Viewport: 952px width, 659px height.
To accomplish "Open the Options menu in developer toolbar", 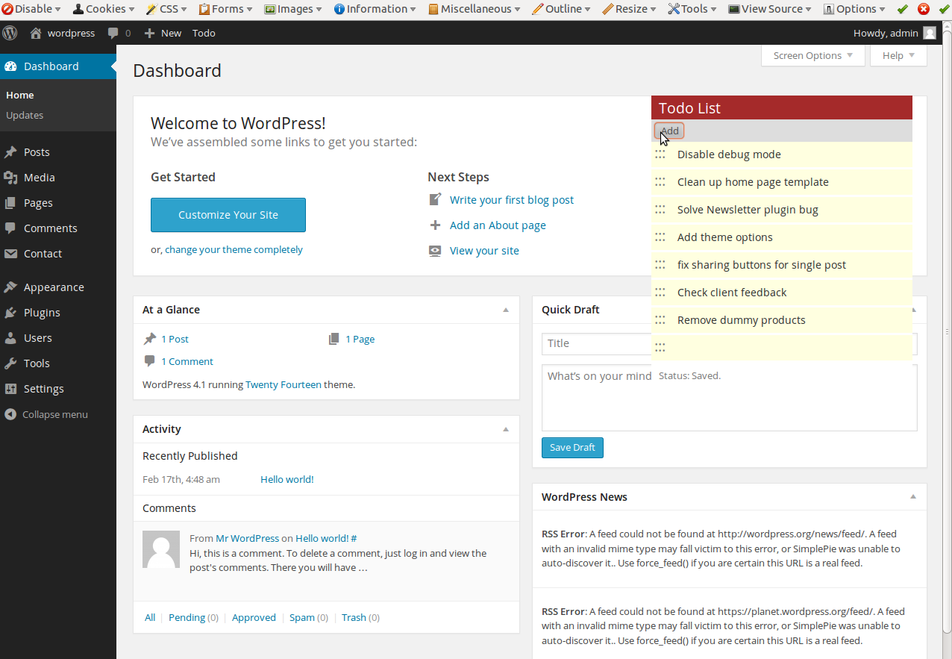I will (x=855, y=9).
